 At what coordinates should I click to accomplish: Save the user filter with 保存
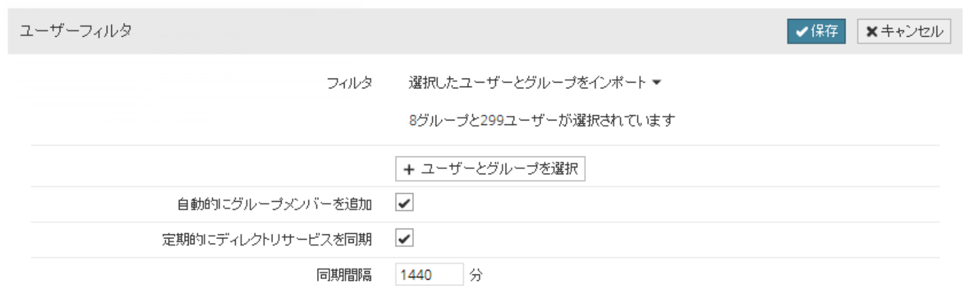click(x=816, y=31)
